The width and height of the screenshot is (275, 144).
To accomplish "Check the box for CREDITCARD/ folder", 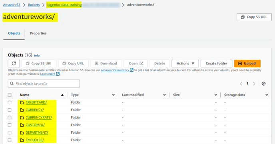I will [x=10, y=103].
